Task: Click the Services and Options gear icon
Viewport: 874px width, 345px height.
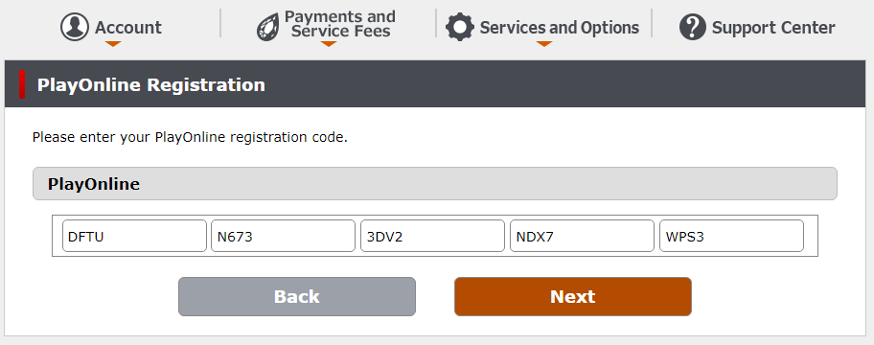Action: (460, 27)
